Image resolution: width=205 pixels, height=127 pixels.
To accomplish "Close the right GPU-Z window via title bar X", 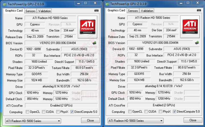I will pyautogui.click(x=198, y=3).
